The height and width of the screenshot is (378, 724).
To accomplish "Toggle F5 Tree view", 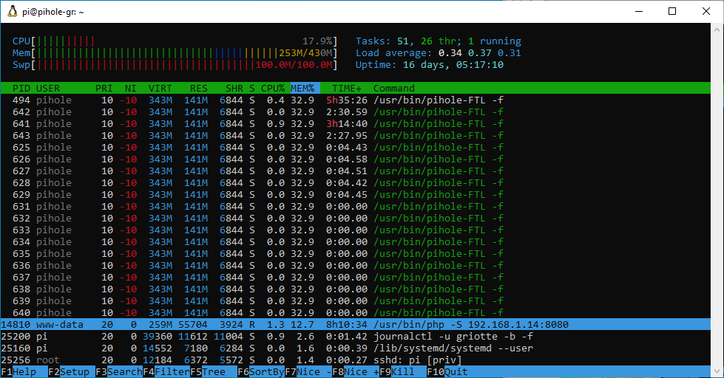I will (x=213, y=372).
